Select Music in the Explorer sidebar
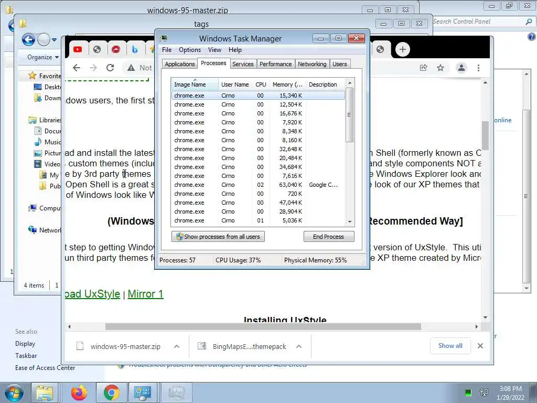This screenshot has height=403, width=537. click(x=48, y=142)
